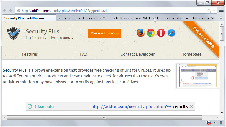
Task: Open the Fork me on GitHub ribbon
Action: tap(203, 37)
